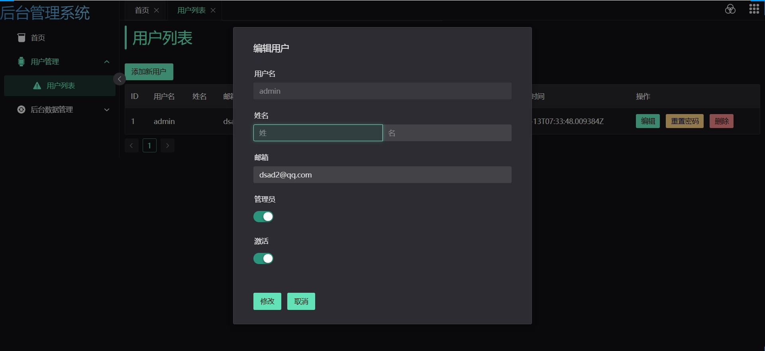Screen dimensions: 765x351
Task: Collapse the sidebar with arrow button
Action: pos(120,79)
